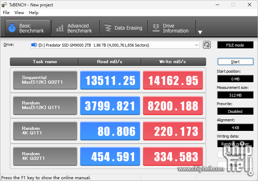Click the drive list refresh icon button

(207, 45)
